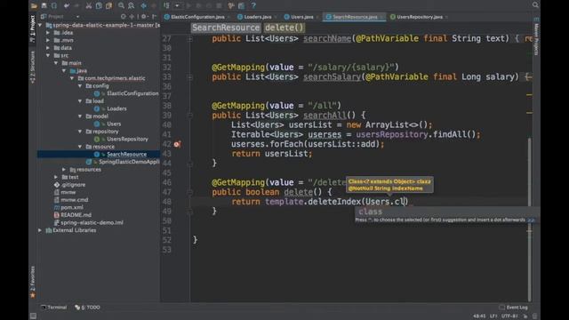This screenshot has height=320, width=569.
Task: Click the Replace toolbar icon
Action: coord(132,5)
